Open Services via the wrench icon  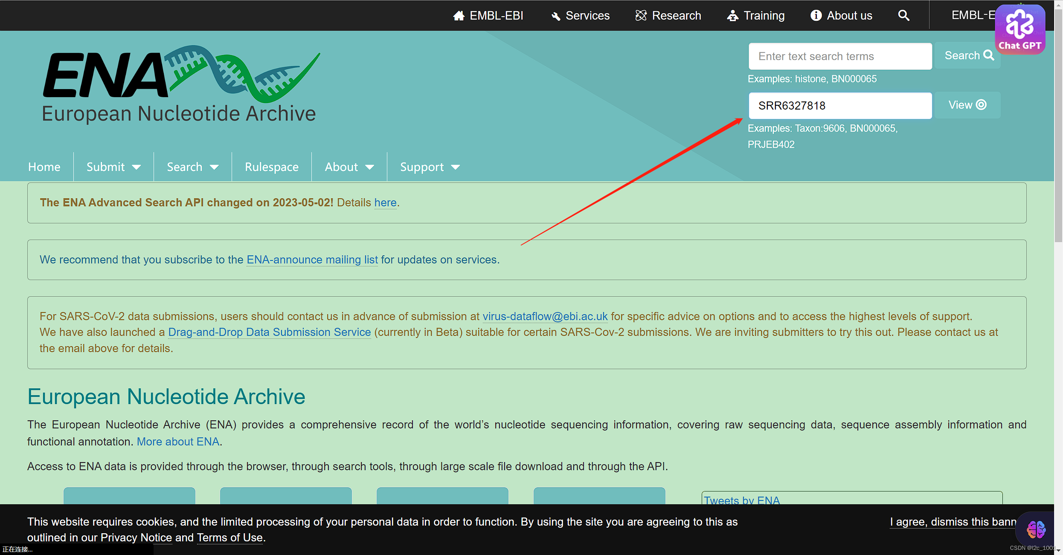[x=556, y=16]
